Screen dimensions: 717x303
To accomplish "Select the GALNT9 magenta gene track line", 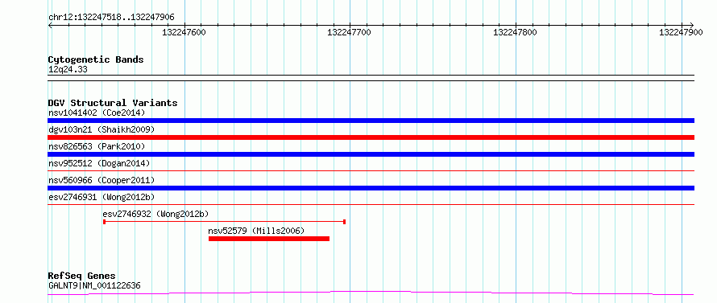I will coord(371,293).
